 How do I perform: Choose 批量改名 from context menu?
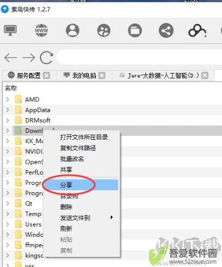coord(72,159)
